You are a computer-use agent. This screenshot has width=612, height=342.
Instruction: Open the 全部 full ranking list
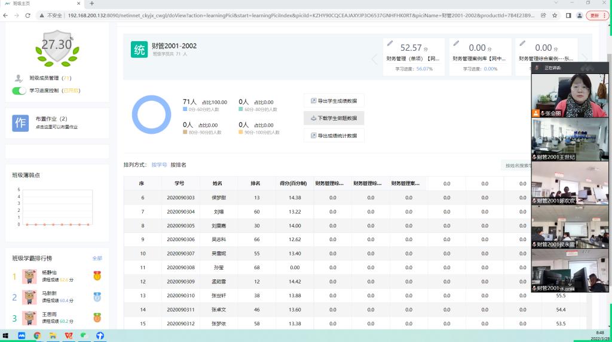(x=97, y=258)
